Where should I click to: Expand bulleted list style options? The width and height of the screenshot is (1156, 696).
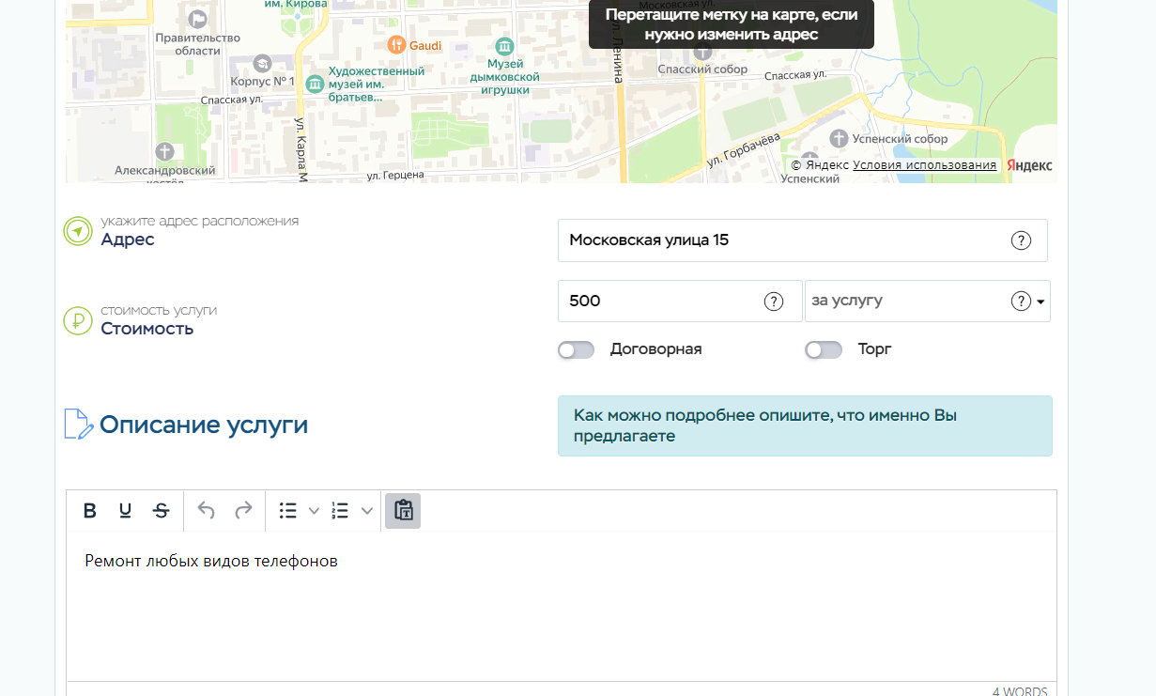pos(315,511)
